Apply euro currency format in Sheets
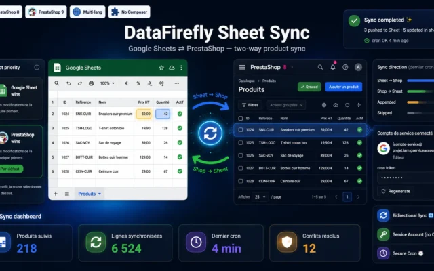The image size is (434, 271). click(x=127, y=83)
